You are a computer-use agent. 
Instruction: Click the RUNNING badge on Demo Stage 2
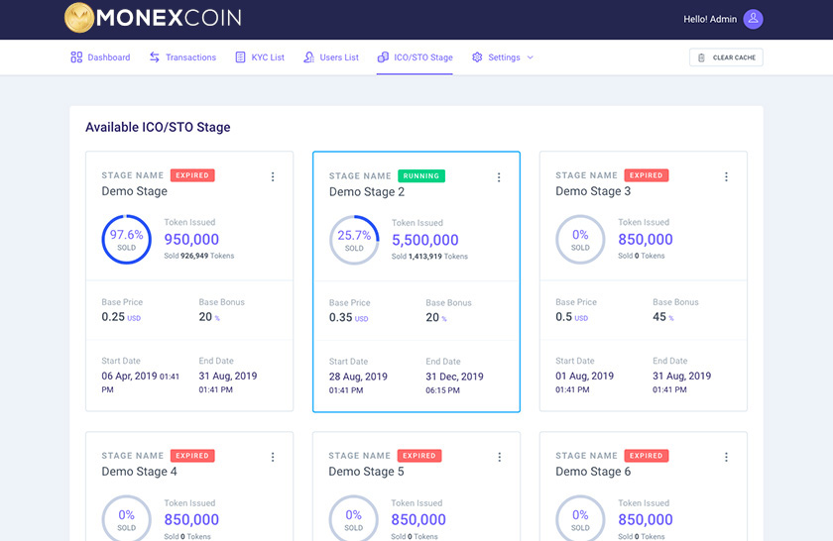pyautogui.click(x=421, y=175)
